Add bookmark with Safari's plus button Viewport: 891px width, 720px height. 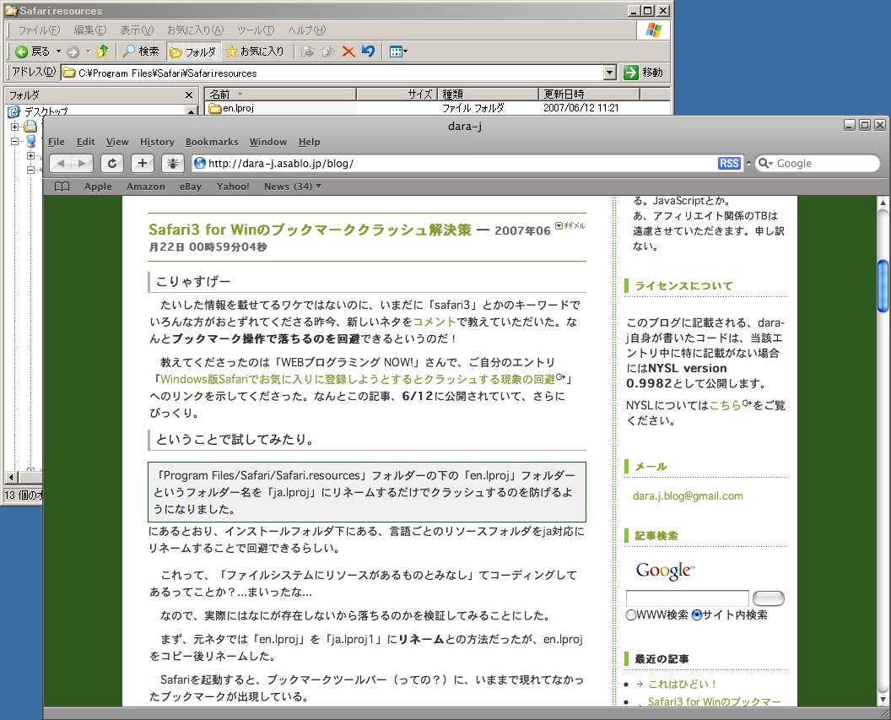143,164
